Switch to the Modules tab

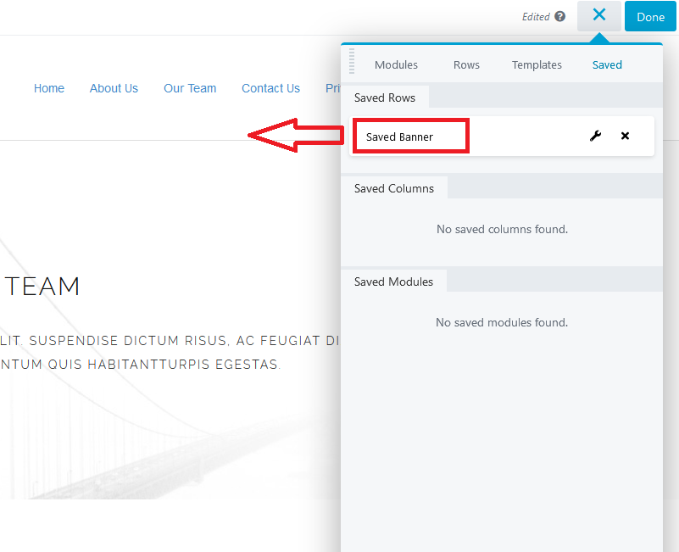coord(396,64)
